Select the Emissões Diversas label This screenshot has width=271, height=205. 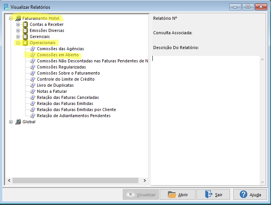47,30
